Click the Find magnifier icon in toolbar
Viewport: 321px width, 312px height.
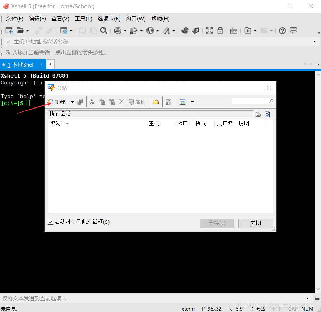(x=103, y=31)
